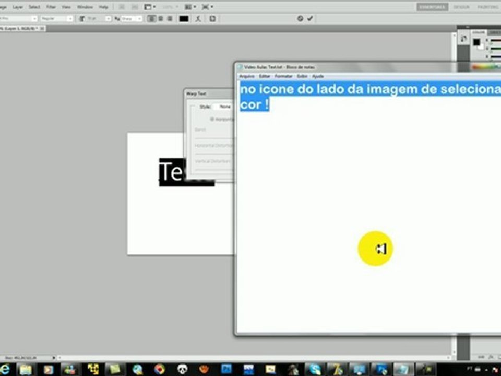Screen dimensions: 501x376
Task: Open the zoom level dropdown
Action: click(x=170, y=7)
